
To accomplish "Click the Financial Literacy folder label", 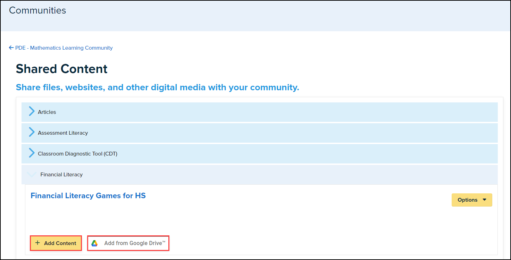I will click(61, 175).
